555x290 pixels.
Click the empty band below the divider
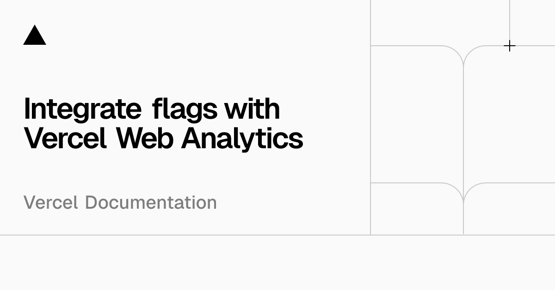(x=277, y=263)
